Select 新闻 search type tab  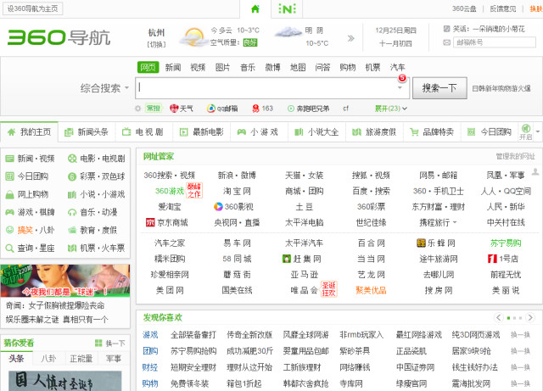(173, 68)
